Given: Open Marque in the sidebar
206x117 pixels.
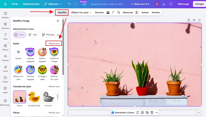Looking at the screenshot, I should 5,47.
